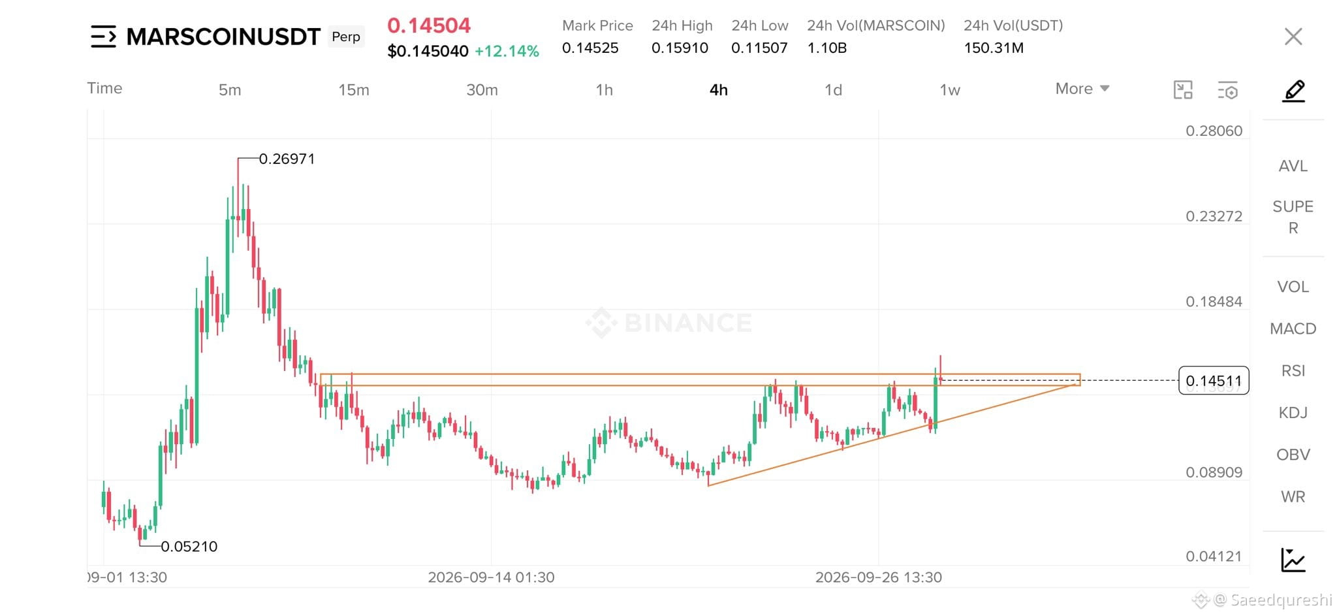Select the orange resistance rectangle drawing
This screenshot has width=1337, height=616.
700,380
